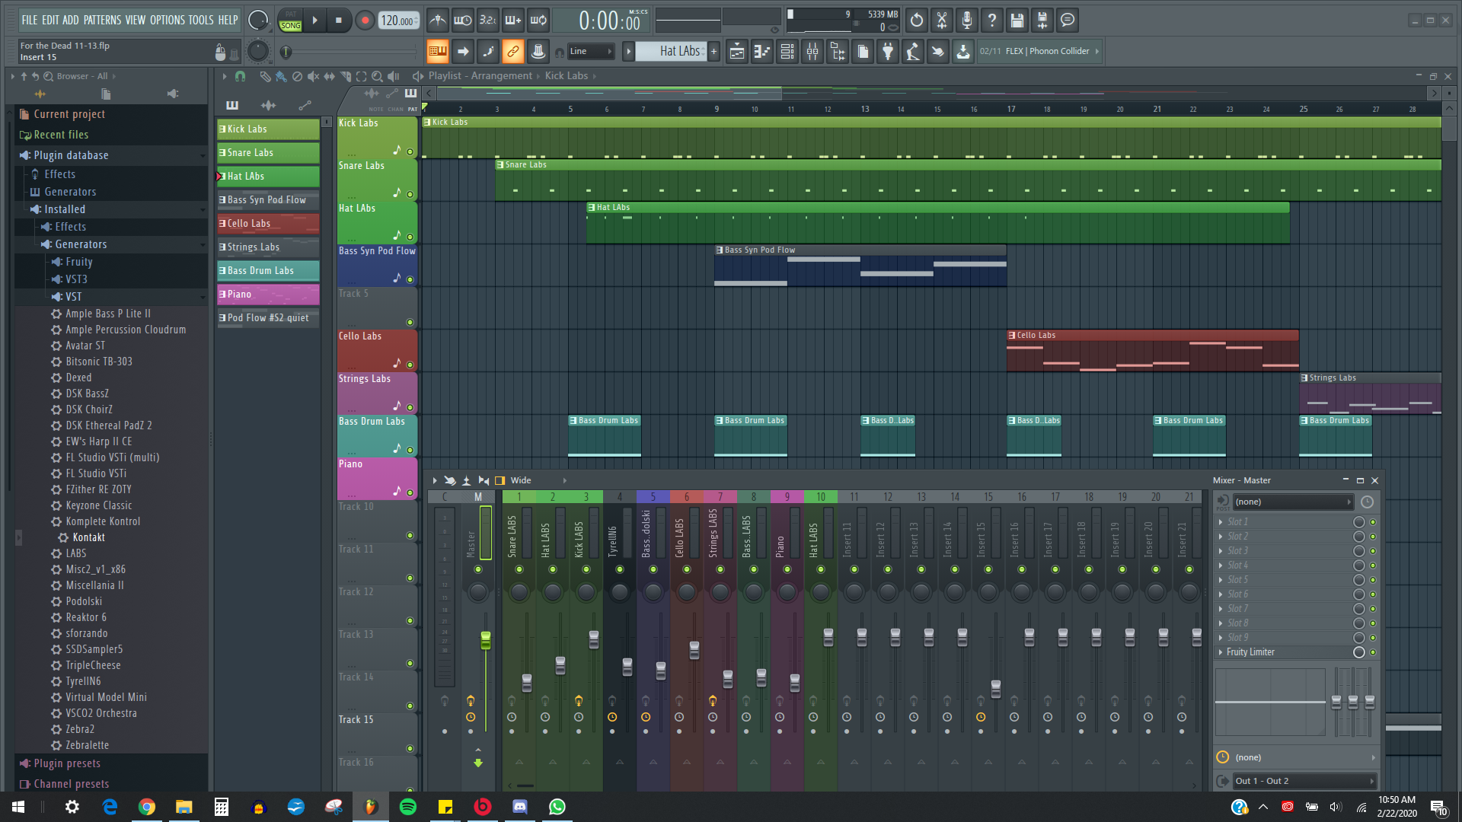Screen dimensions: 1462x822
Task: Mute the Kick Labs playlist track
Action: tap(410, 152)
